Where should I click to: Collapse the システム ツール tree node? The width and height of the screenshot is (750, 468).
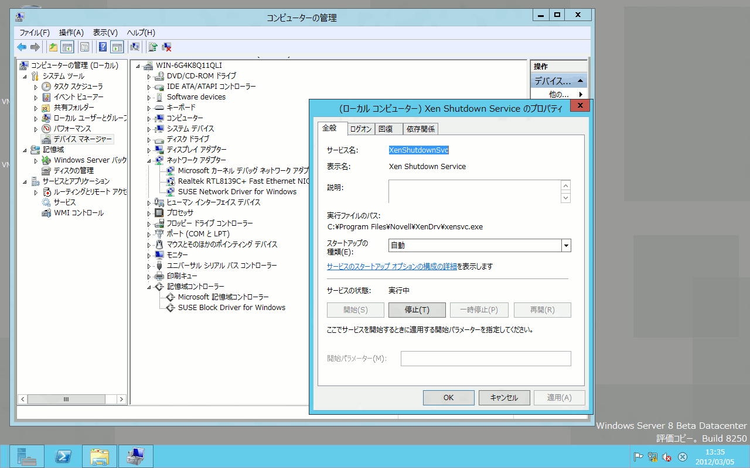tap(25, 77)
